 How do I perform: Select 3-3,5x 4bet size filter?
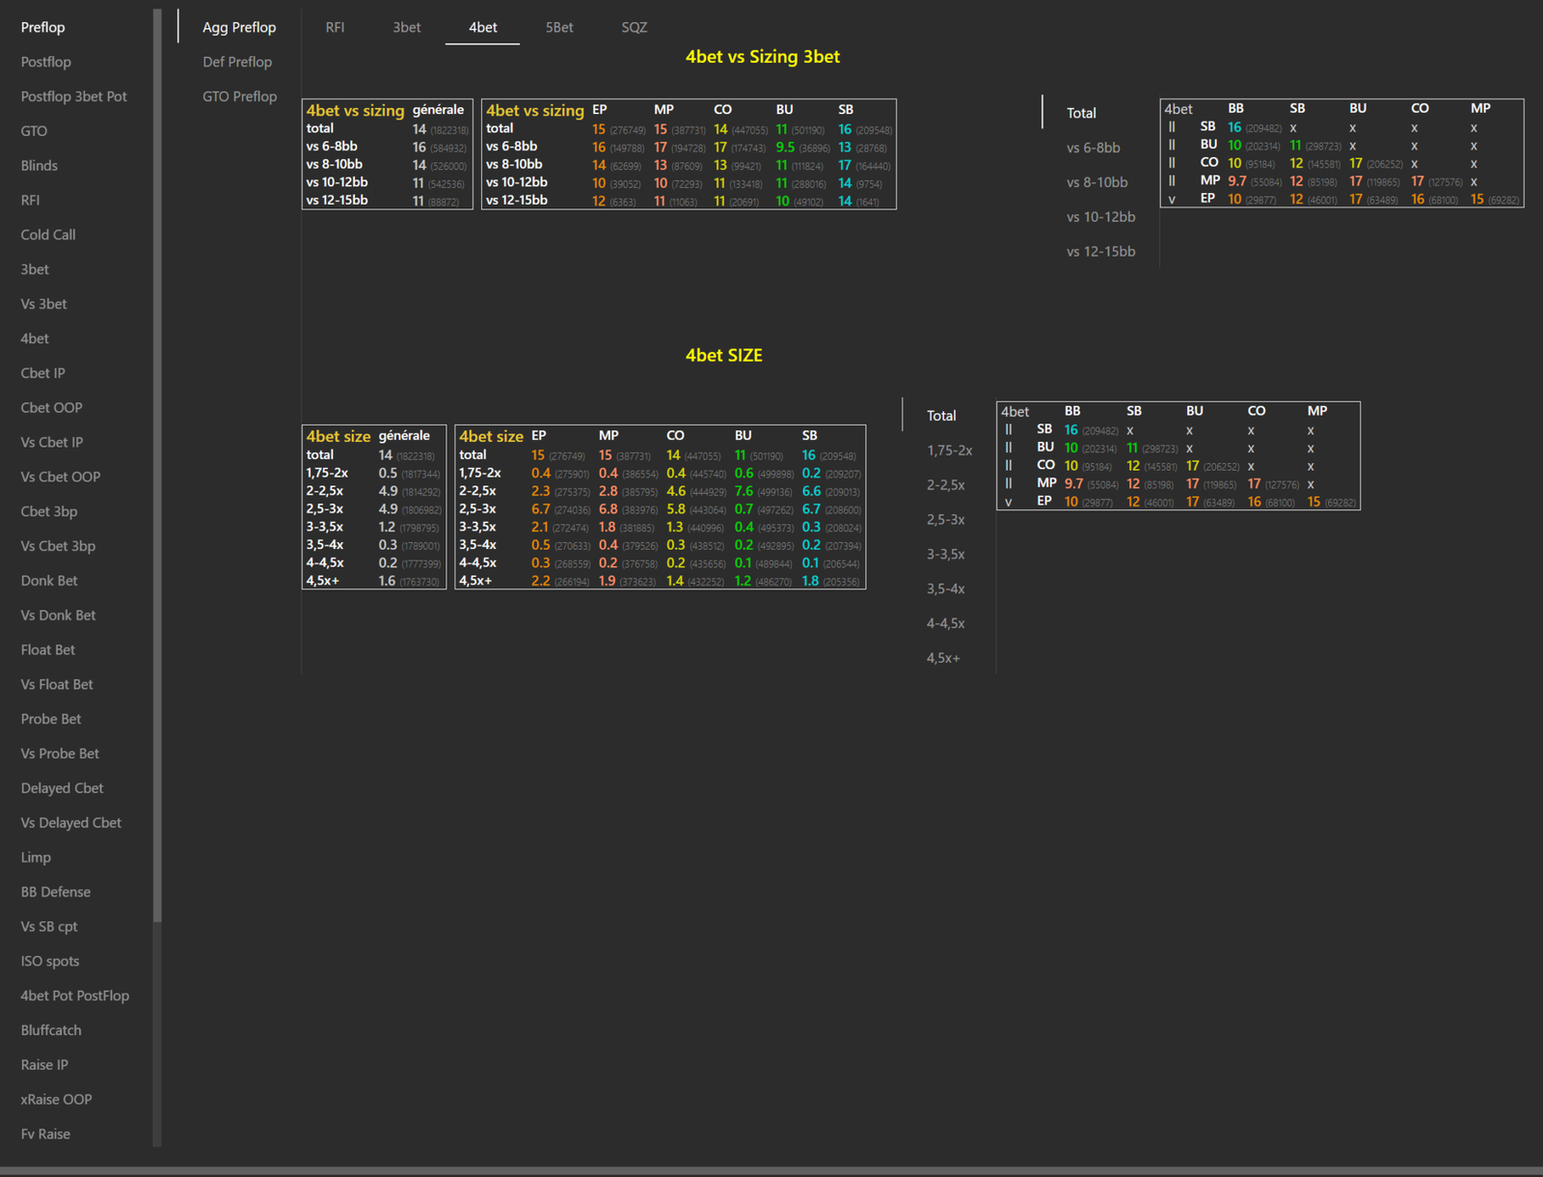[945, 555]
